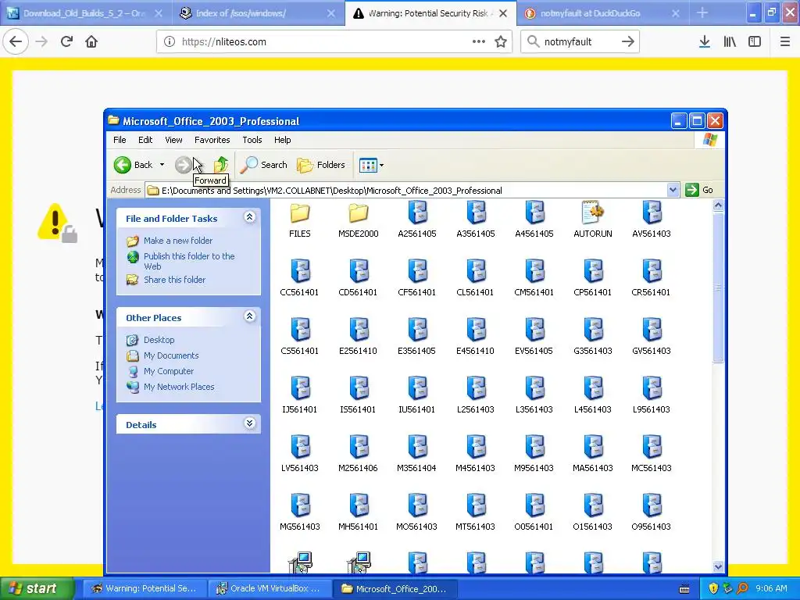Go to My Computer in Other Places

pos(169,371)
